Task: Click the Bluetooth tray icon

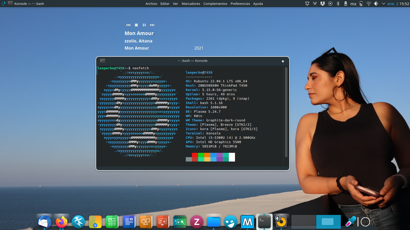Action: [x=338, y=4]
